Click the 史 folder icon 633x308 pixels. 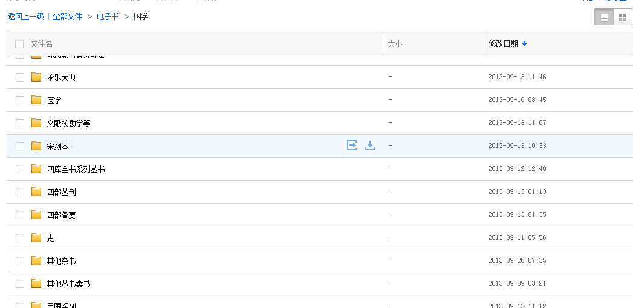point(36,238)
